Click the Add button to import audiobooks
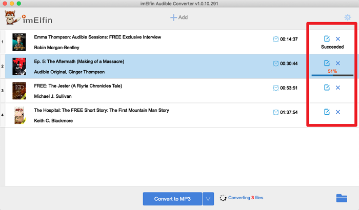 tap(179, 17)
